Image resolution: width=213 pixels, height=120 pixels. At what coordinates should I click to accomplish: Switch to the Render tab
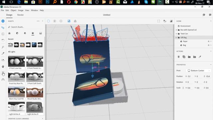(x=20, y=15)
